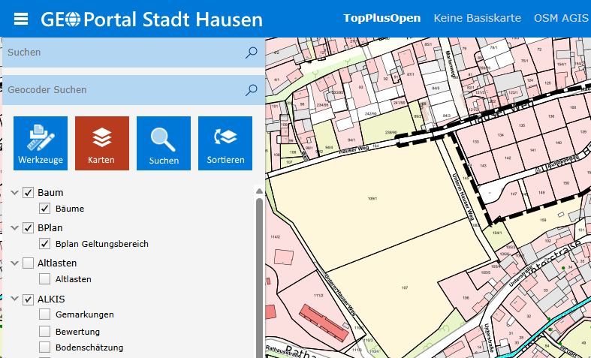Click parcel 134 on the map
The height and width of the screenshot is (358, 591).
click(x=501, y=134)
